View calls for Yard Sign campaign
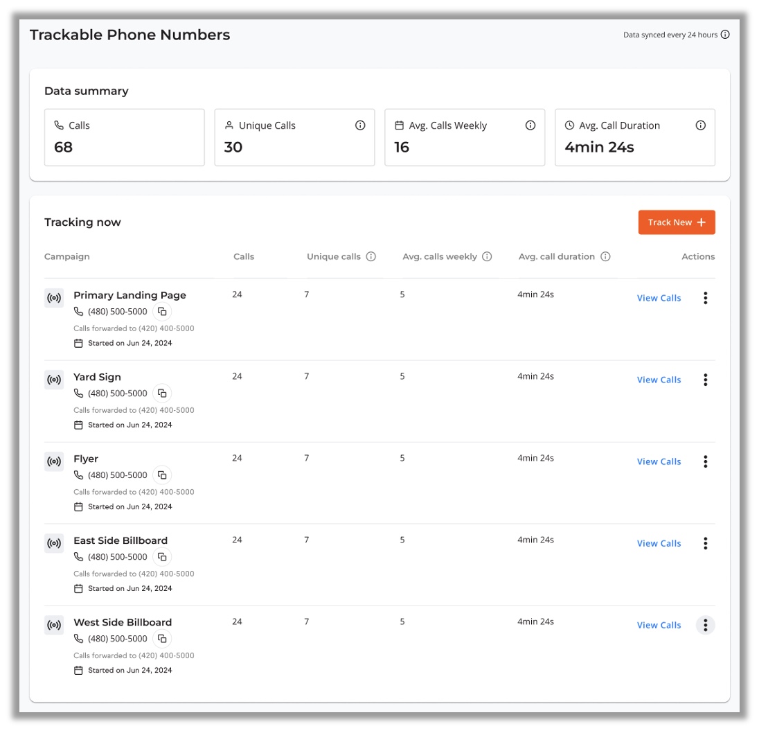759x733 pixels. click(x=659, y=380)
